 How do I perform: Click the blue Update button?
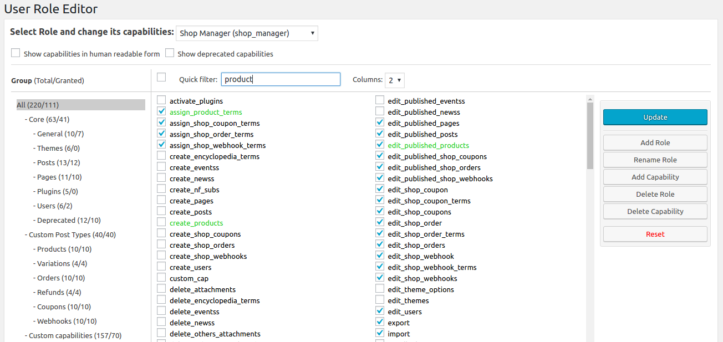(655, 117)
